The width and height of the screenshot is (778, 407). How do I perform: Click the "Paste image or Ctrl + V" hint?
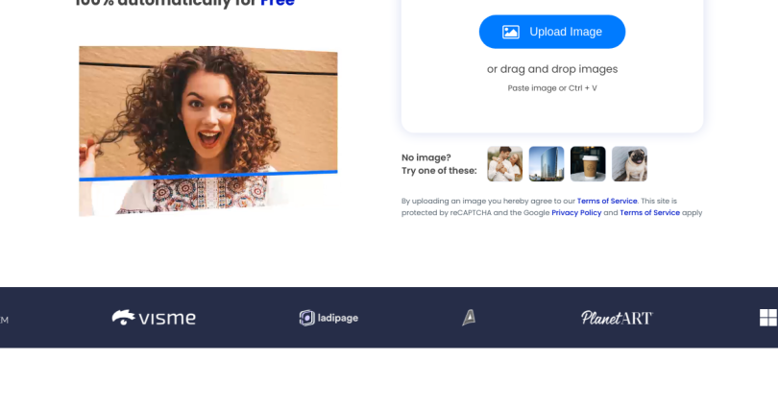point(552,88)
